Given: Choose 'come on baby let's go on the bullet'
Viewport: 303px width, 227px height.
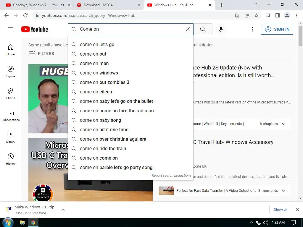Looking at the screenshot, I should tap(130, 101).
